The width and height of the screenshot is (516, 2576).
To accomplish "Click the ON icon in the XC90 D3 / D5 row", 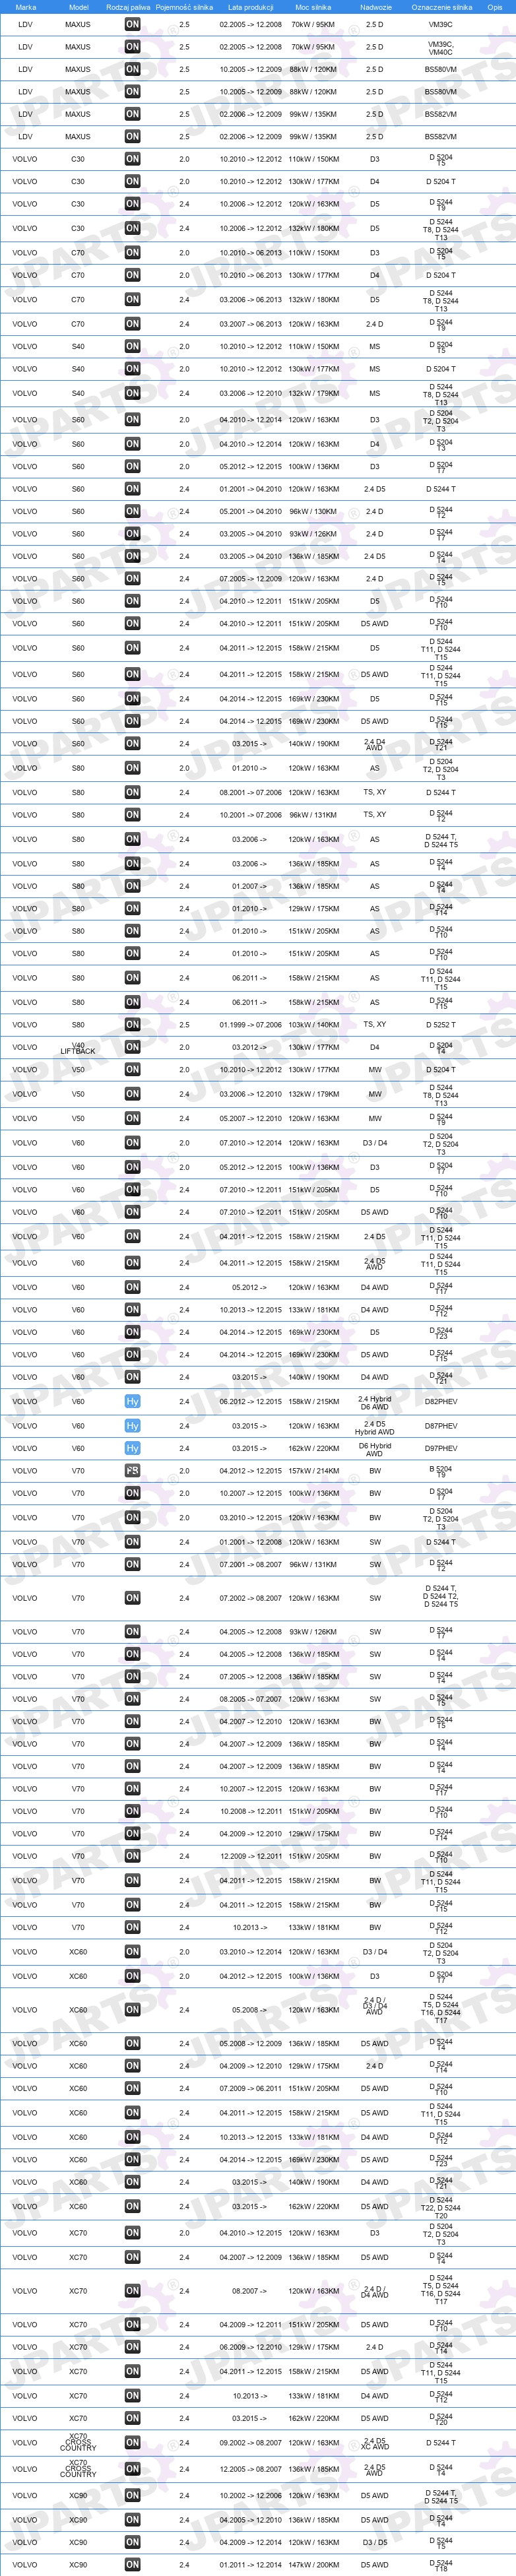I will (132, 2542).
